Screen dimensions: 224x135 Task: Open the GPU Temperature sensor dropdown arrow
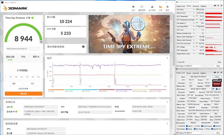click(x=194, y=16)
